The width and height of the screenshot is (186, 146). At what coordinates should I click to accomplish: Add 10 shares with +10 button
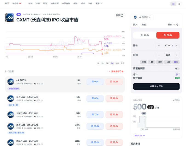click(160, 62)
